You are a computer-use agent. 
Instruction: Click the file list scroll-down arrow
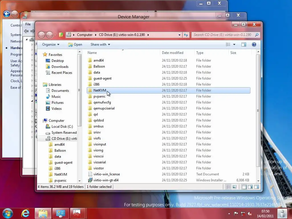tap(258, 181)
